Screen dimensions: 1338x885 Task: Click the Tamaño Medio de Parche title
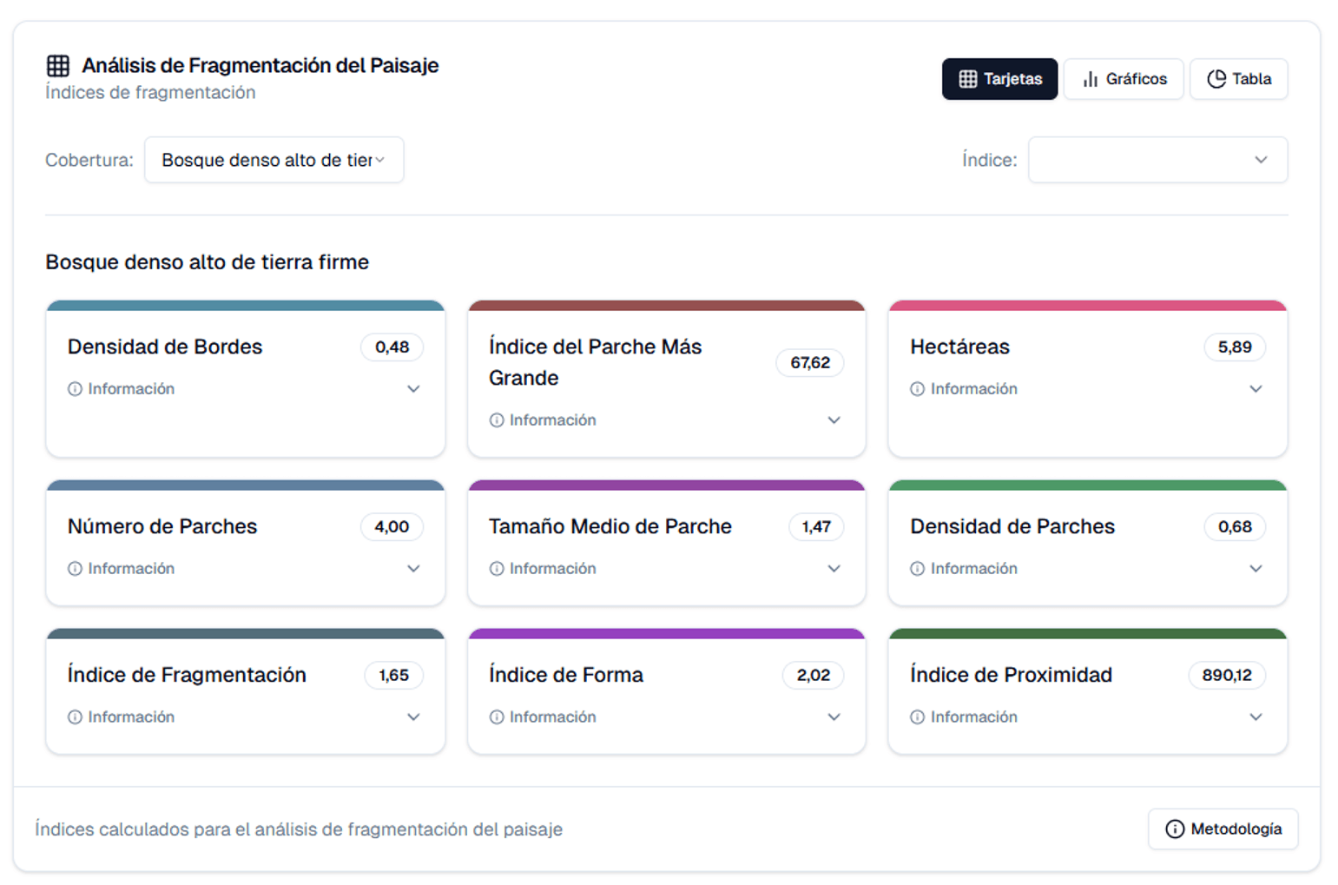click(610, 527)
